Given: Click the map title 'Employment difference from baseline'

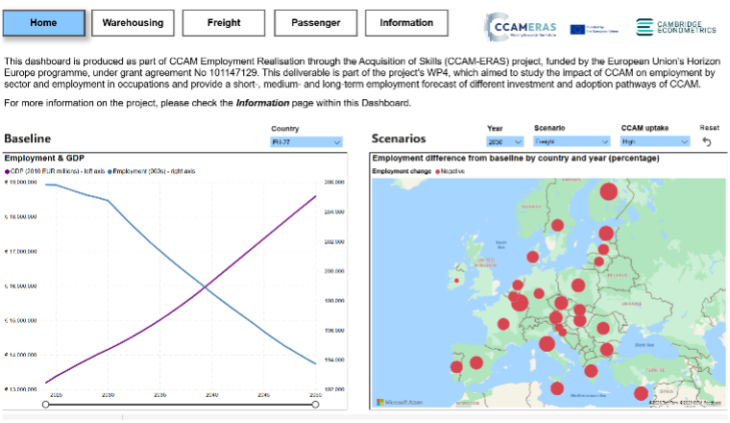Looking at the screenshot, I should pos(516,159).
